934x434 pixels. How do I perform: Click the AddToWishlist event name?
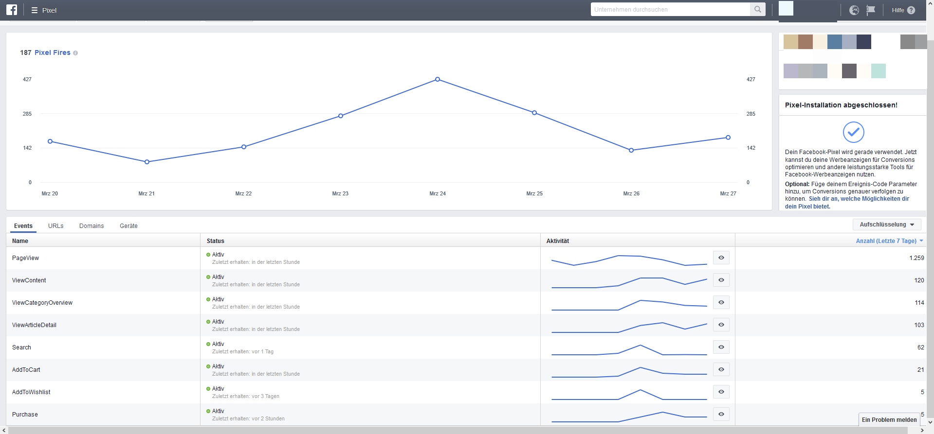[x=31, y=392]
